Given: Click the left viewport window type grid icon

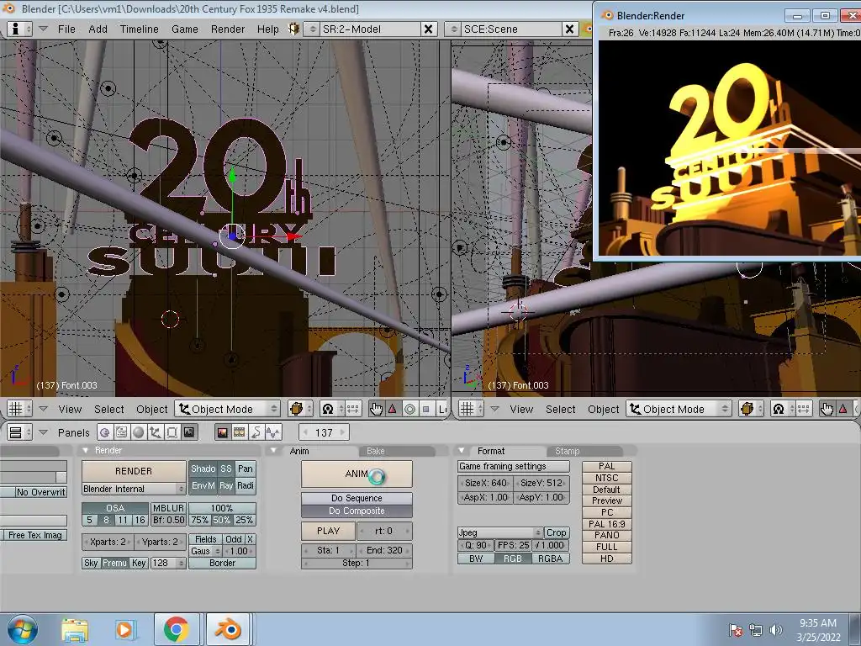Looking at the screenshot, I should [19, 409].
